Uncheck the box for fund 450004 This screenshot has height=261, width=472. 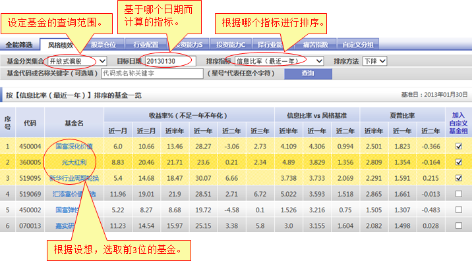(x=458, y=146)
